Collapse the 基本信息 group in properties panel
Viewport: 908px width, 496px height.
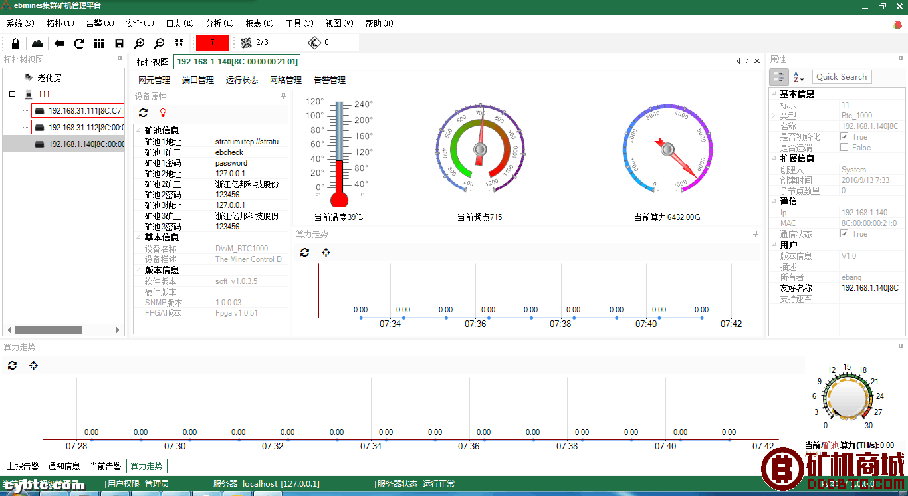click(773, 94)
